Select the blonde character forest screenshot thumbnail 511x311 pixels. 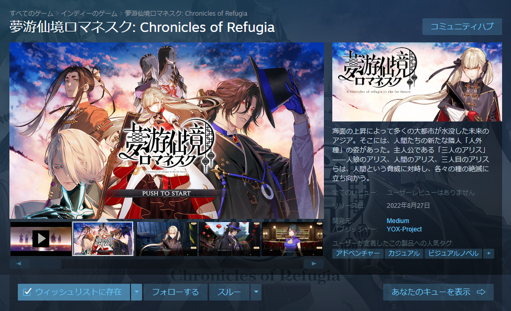[167, 239]
